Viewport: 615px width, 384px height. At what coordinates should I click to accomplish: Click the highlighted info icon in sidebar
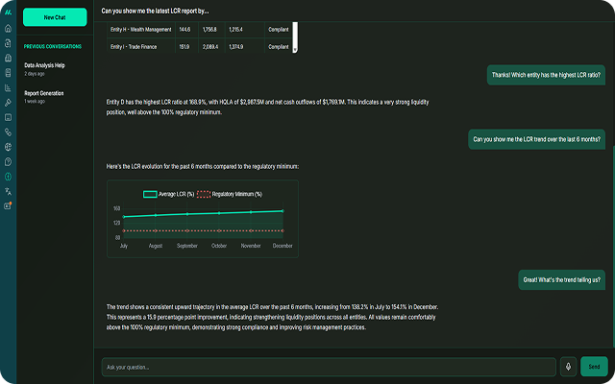tap(8, 177)
